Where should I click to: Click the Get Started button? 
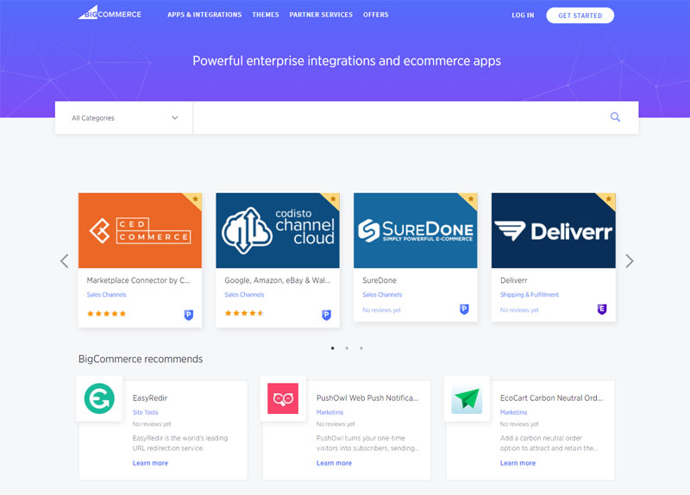pos(580,15)
